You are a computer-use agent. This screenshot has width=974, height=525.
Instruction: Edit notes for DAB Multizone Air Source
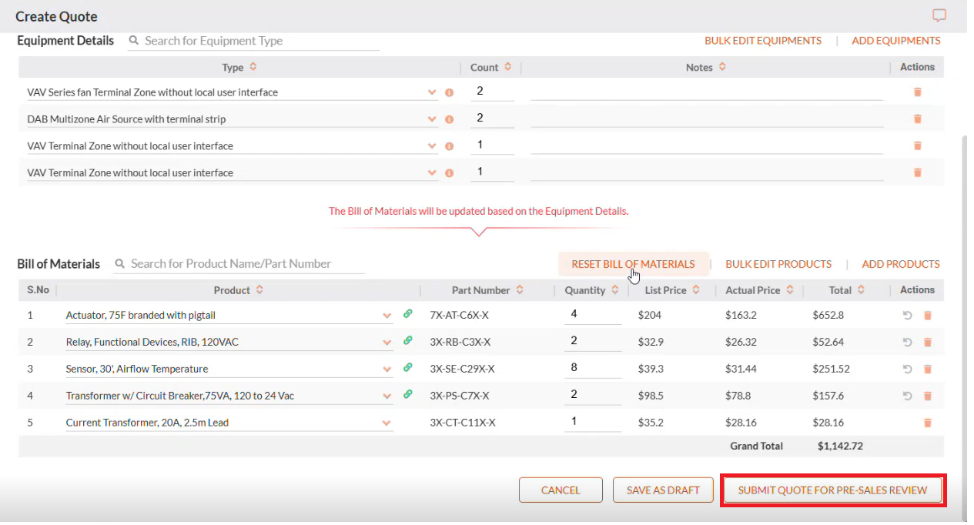pos(707,119)
